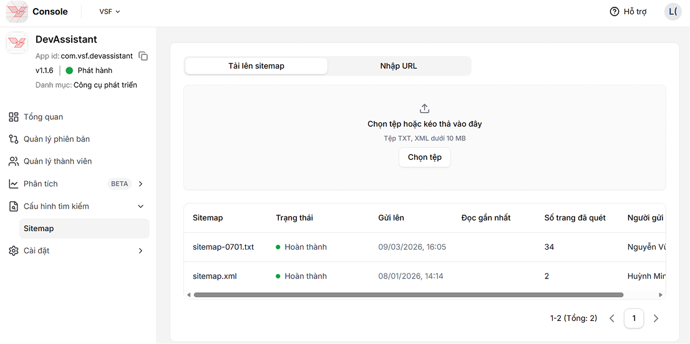690x344 pixels.
Task: Click the date 08/01/2026, 14:14
Action: tap(411, 277)
